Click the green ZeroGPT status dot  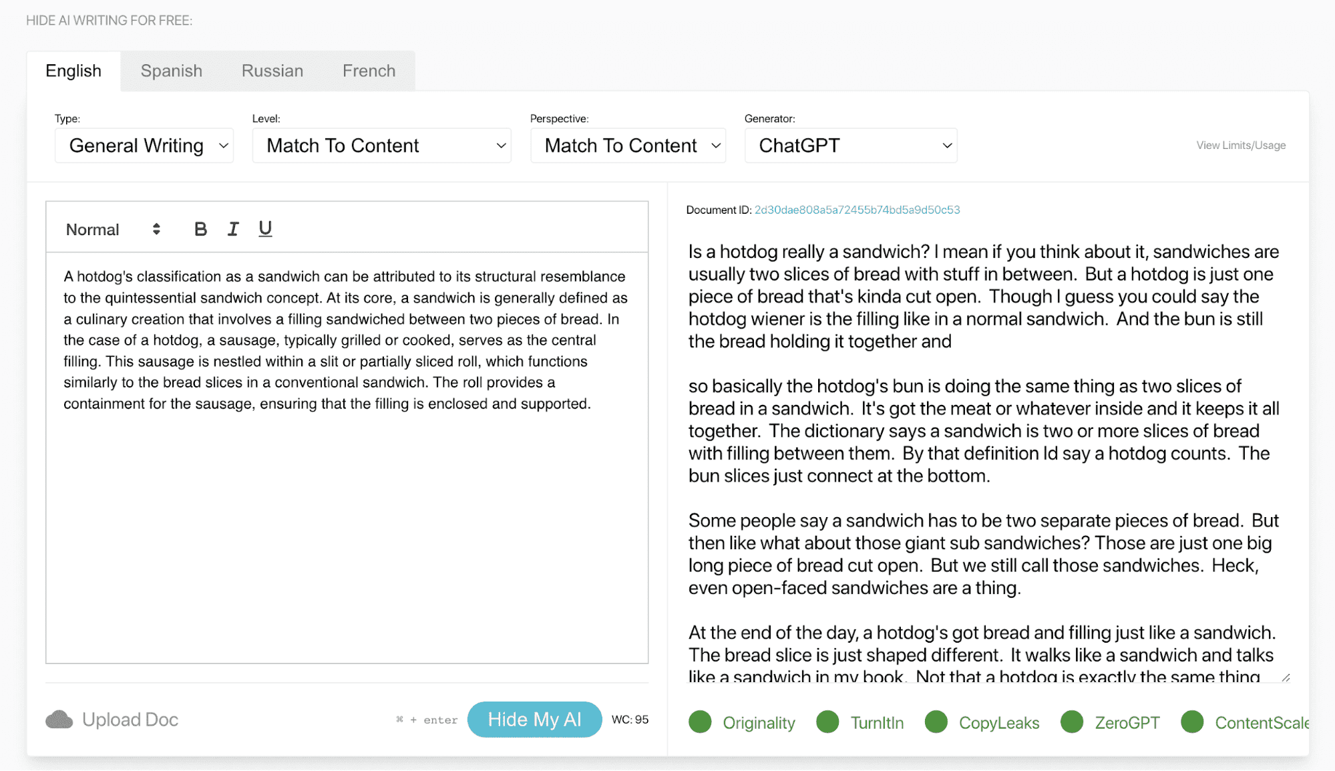pyautogui.click(x=1072, y=722)
